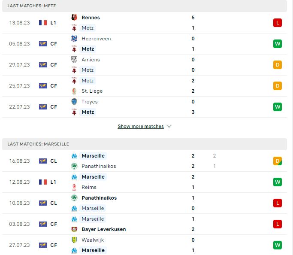Click the green W badge for Heerenveen match
Image resolution: width=293 pixels, height=255 pixels.
(x=277, y=44)
